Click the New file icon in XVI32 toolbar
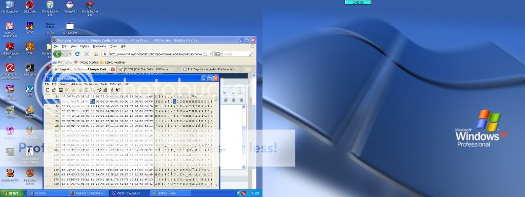The image size is (525, 197). tap(48, 90)
